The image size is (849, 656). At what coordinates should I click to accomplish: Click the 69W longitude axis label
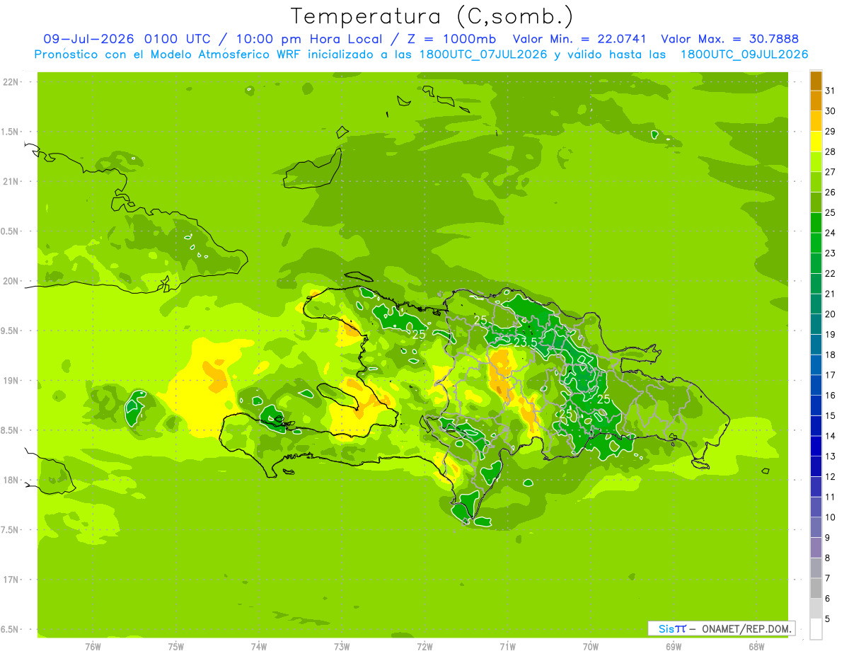674,647
